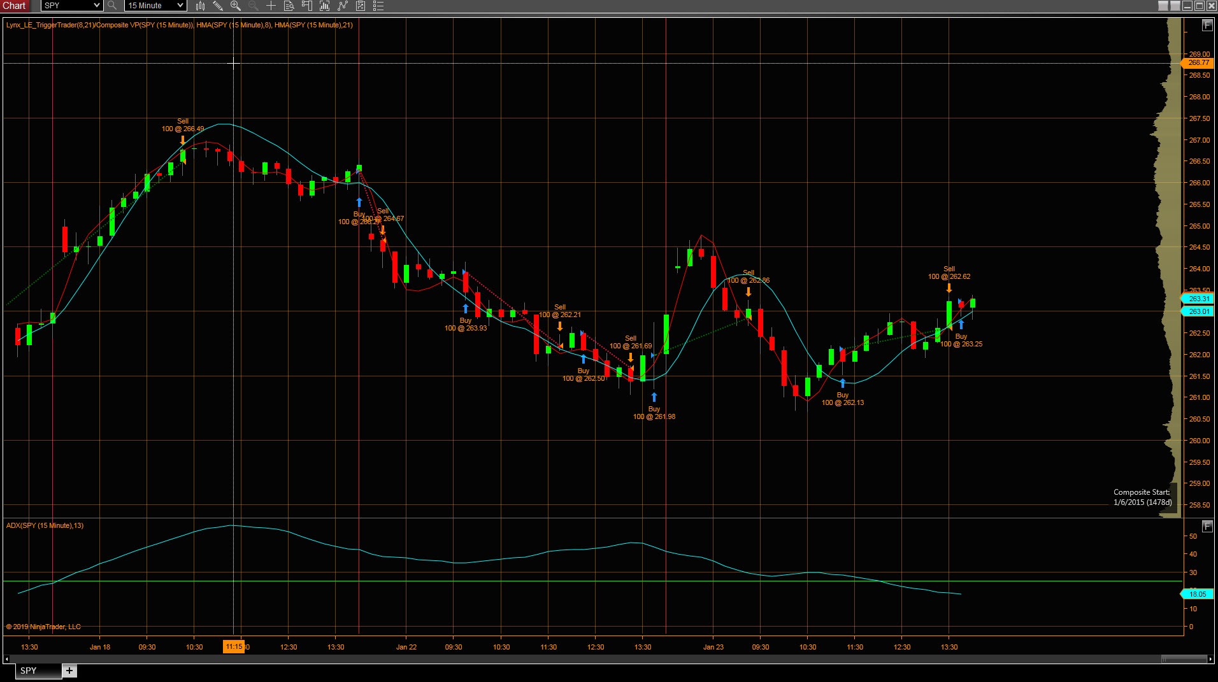
Task: Click the F button on the price panel
Action: click(1207, 25)
